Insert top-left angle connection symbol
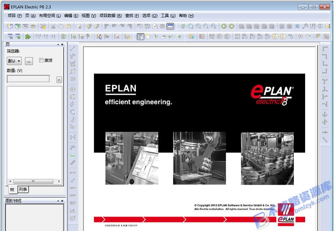 click(x=325, y=49)
